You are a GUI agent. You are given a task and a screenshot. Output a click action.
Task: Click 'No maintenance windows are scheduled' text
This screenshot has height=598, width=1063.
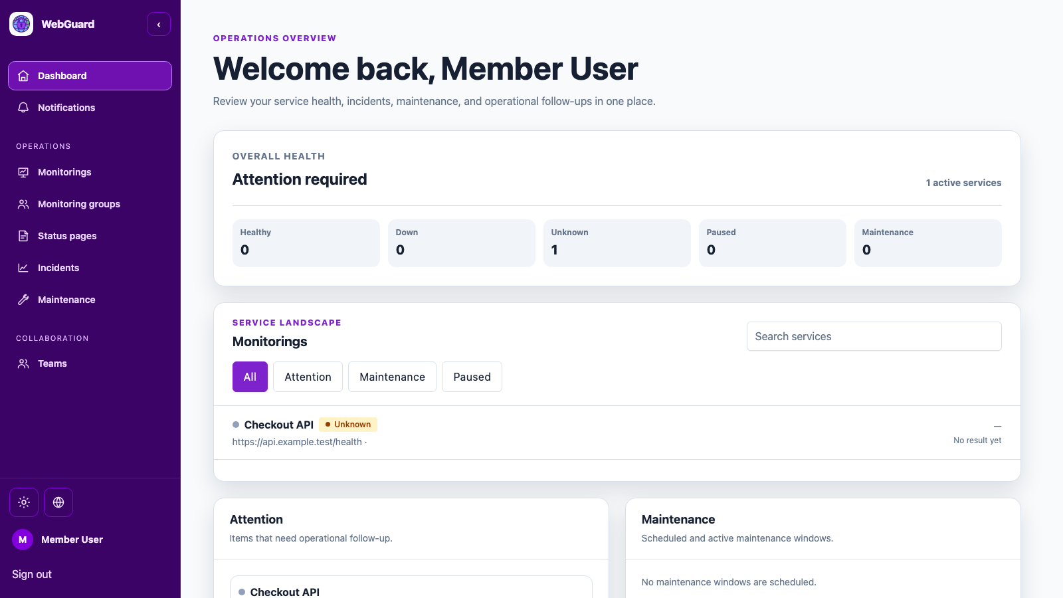(x=729, y=582)
